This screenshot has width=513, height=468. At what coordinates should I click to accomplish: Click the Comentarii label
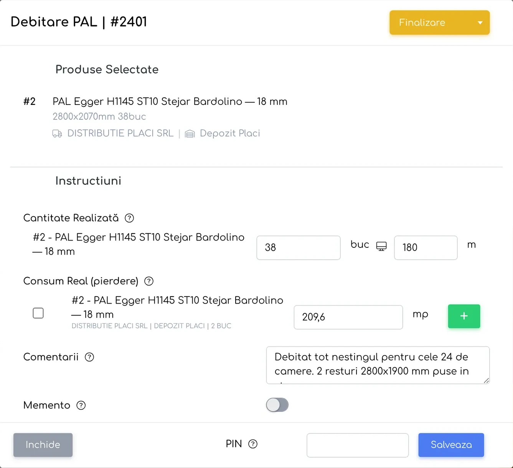[x=51, y=357]
